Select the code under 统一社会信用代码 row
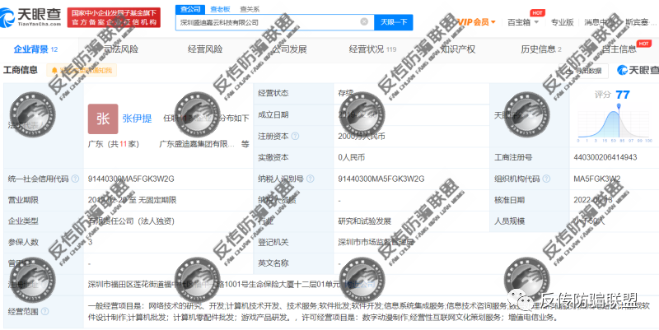 [x=131, y=179]
